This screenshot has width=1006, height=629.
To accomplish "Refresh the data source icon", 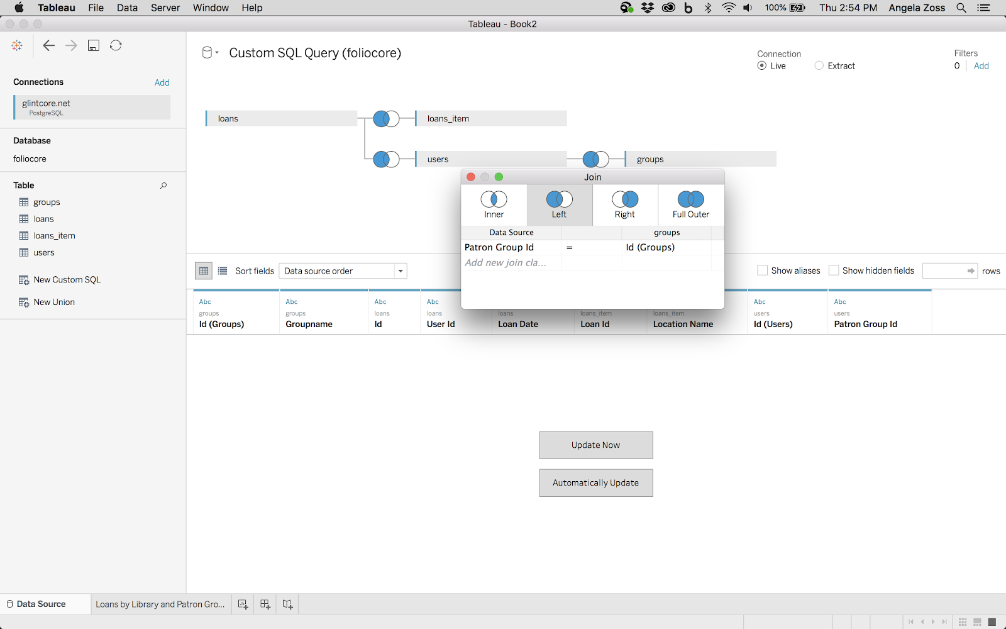I will 116,45.
